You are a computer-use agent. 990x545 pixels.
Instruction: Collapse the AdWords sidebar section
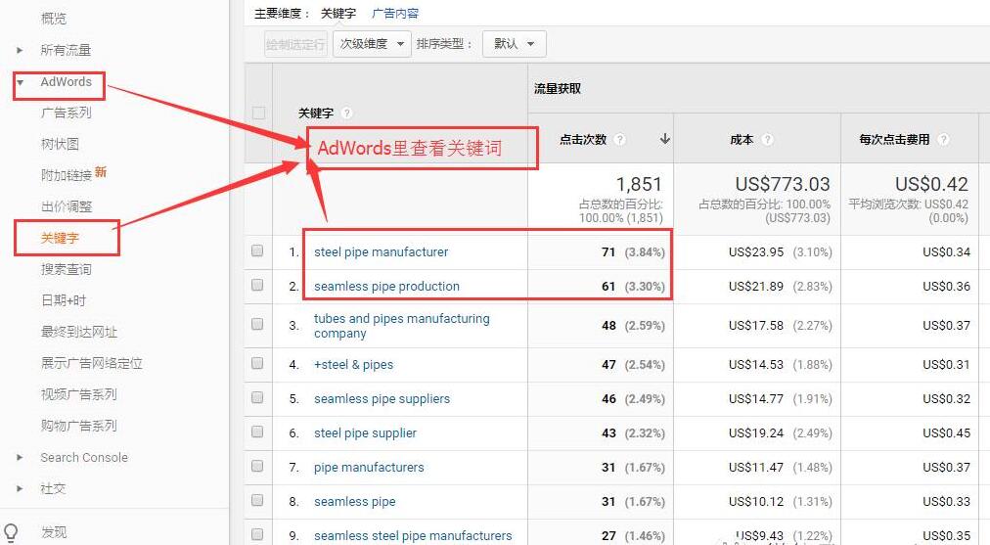point(21,82)
